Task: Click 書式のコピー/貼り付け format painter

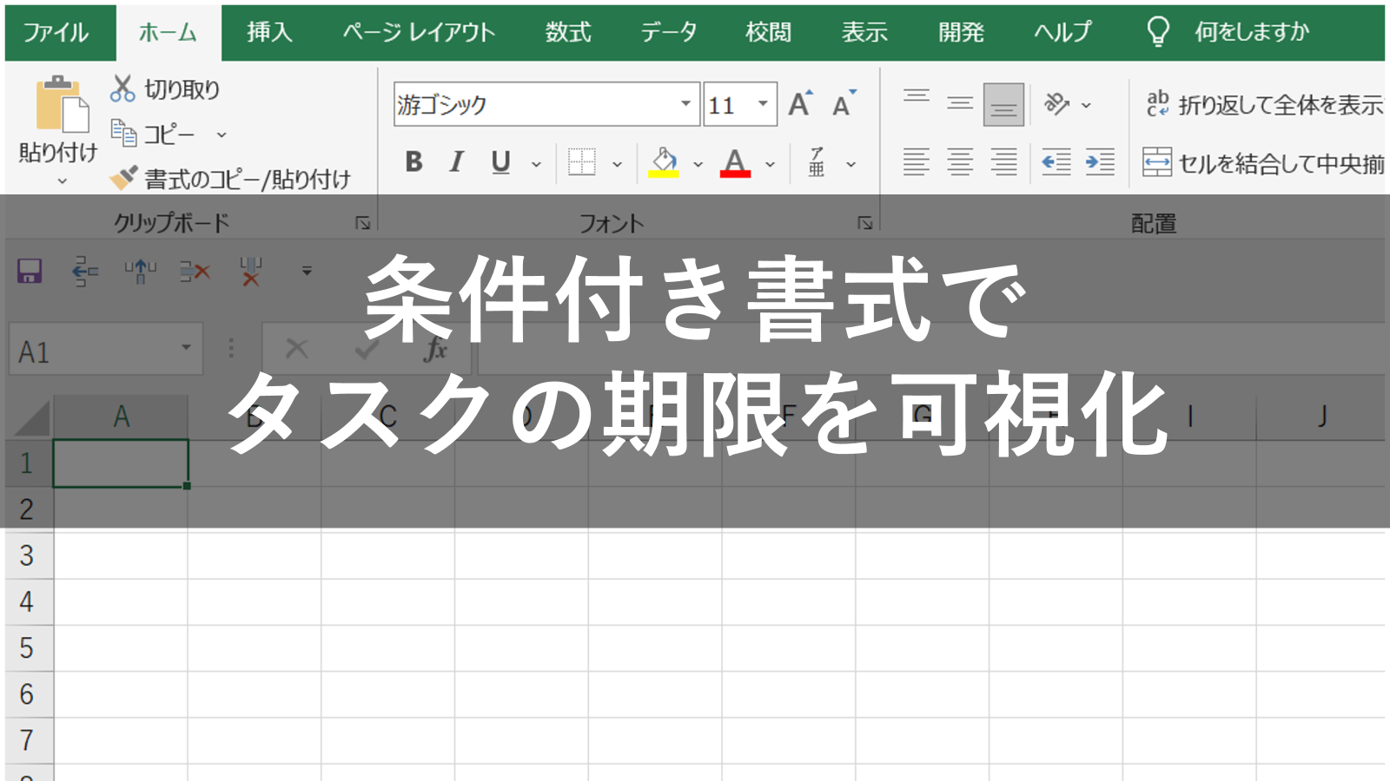Action: click(x=230, y=179)
